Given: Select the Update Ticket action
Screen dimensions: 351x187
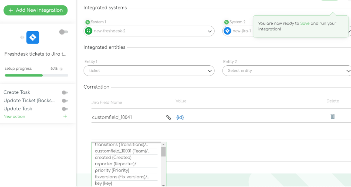Looking at the screenshot, I should coord(29,101).
